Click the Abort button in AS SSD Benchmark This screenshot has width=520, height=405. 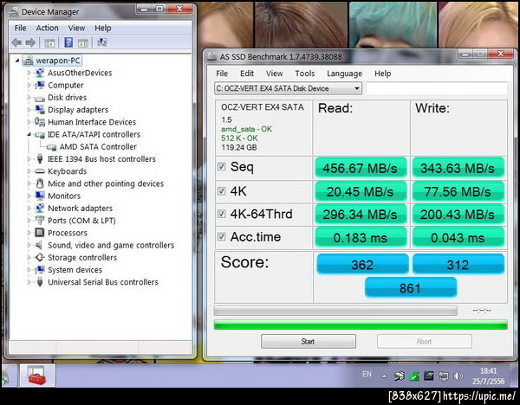tap(424, 342)
